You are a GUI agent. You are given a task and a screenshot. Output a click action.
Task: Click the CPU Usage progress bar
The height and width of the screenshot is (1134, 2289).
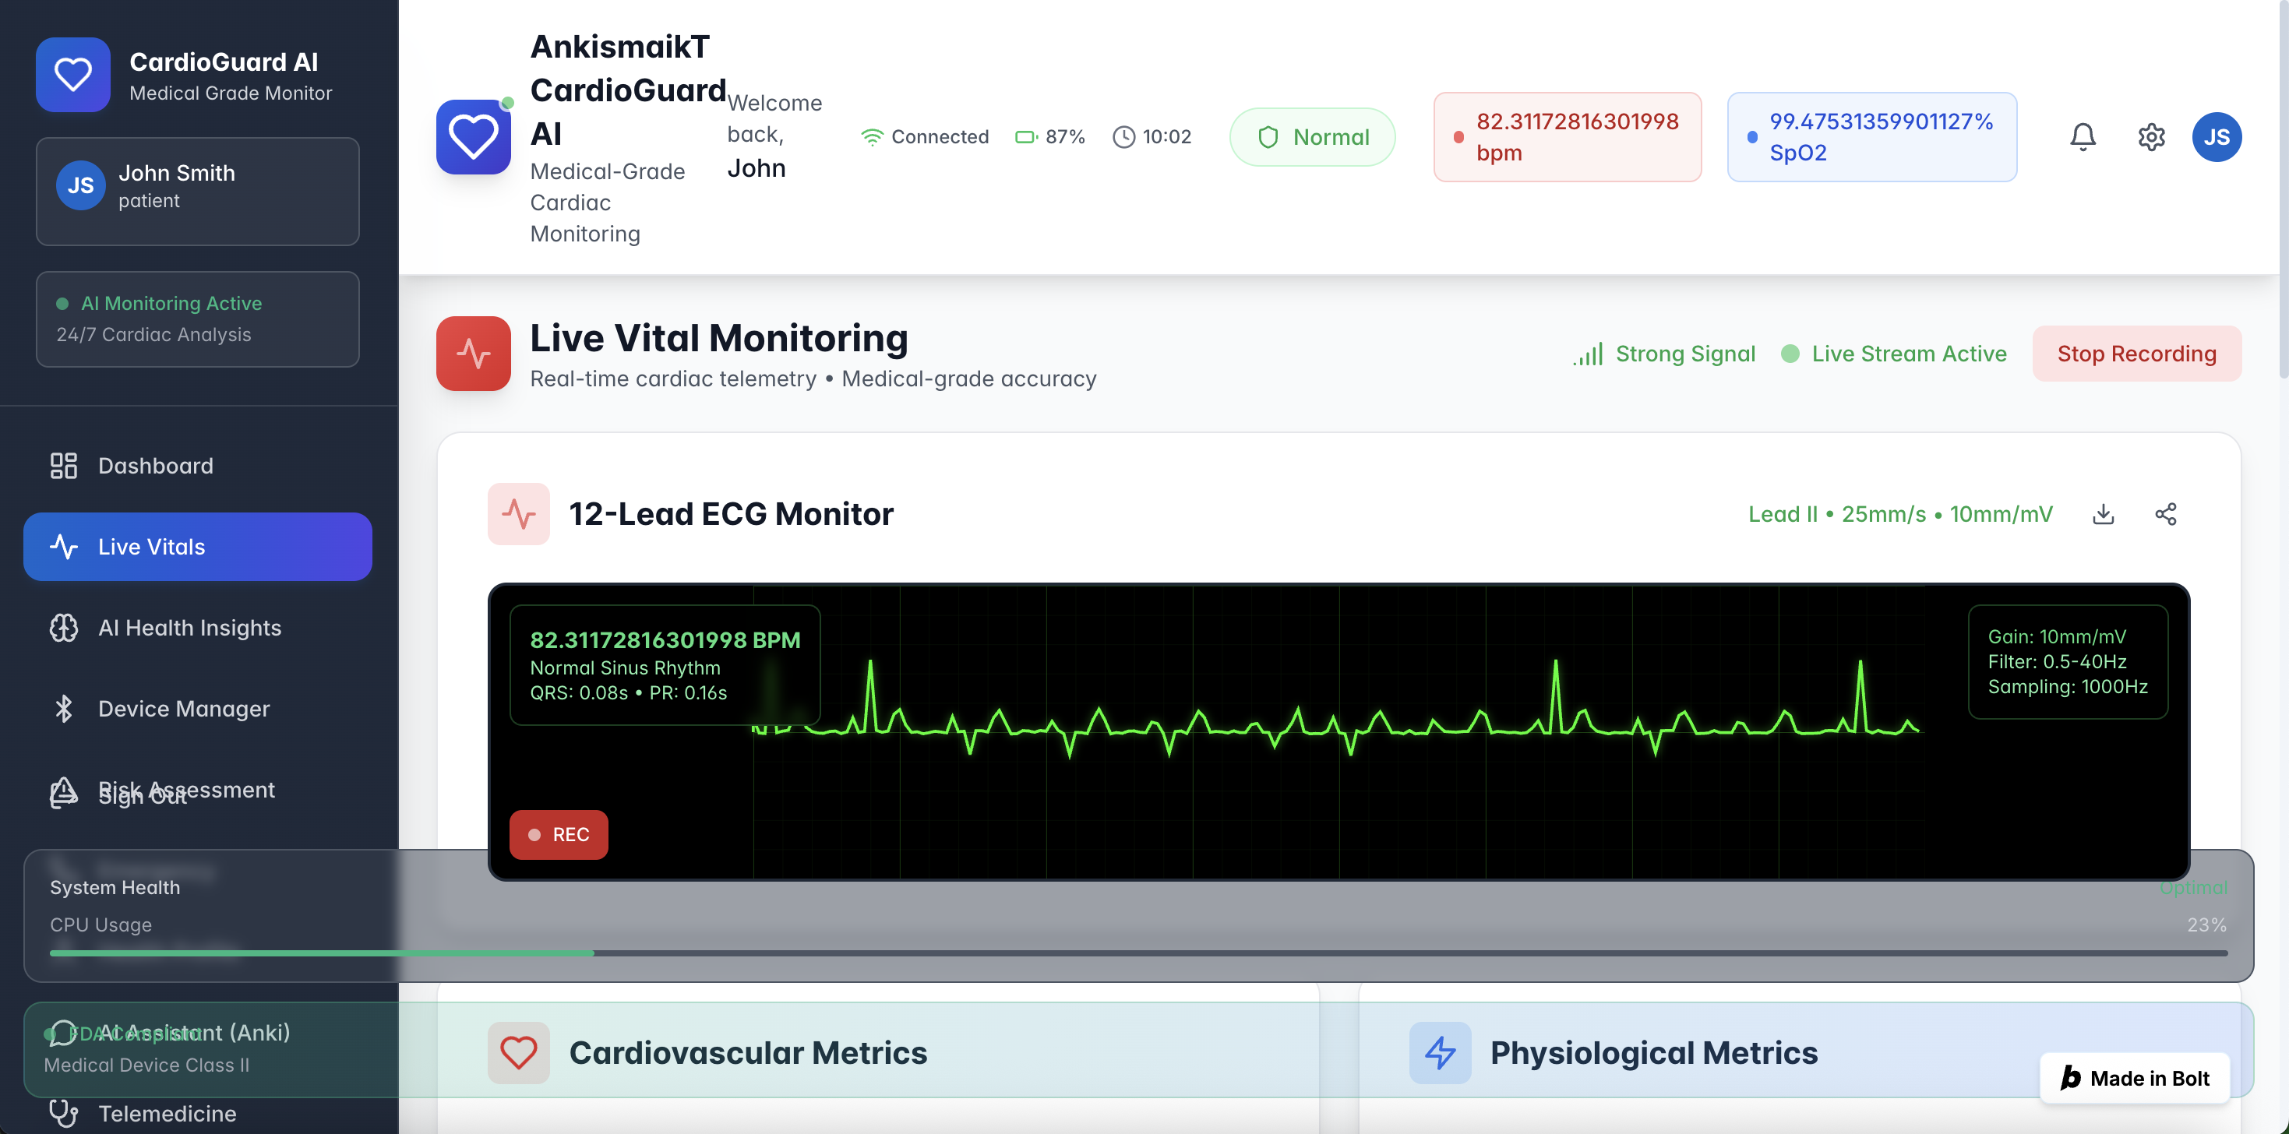pos(1137,953)
